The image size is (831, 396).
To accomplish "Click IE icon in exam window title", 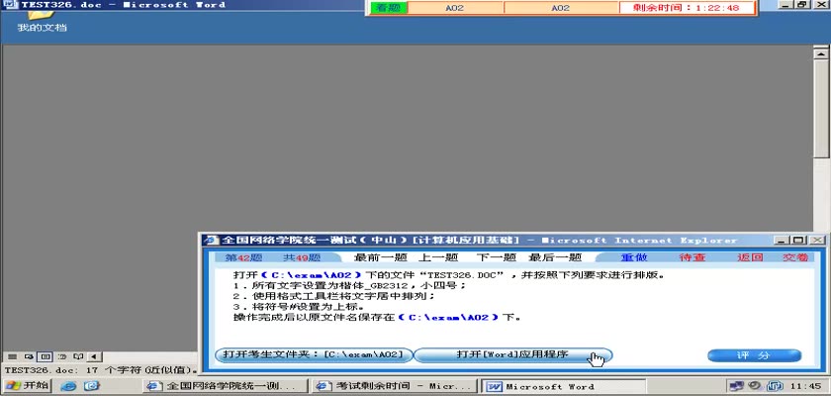I will pyautogui.click(x=211, y=241).
